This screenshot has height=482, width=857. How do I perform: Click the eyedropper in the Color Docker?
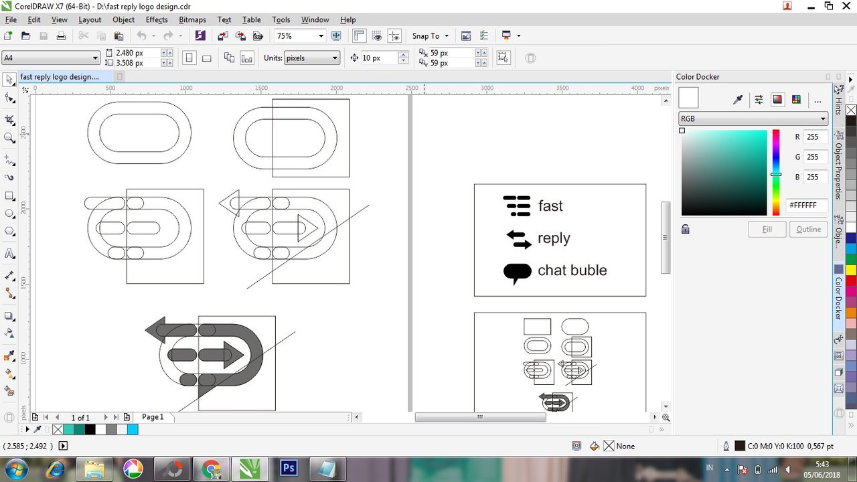tap(738, 100)
